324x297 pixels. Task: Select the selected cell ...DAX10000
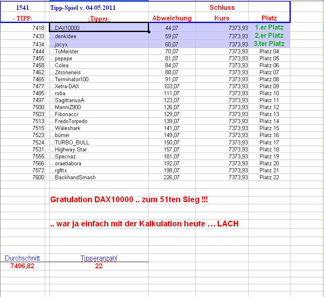[x=99, y=27]
